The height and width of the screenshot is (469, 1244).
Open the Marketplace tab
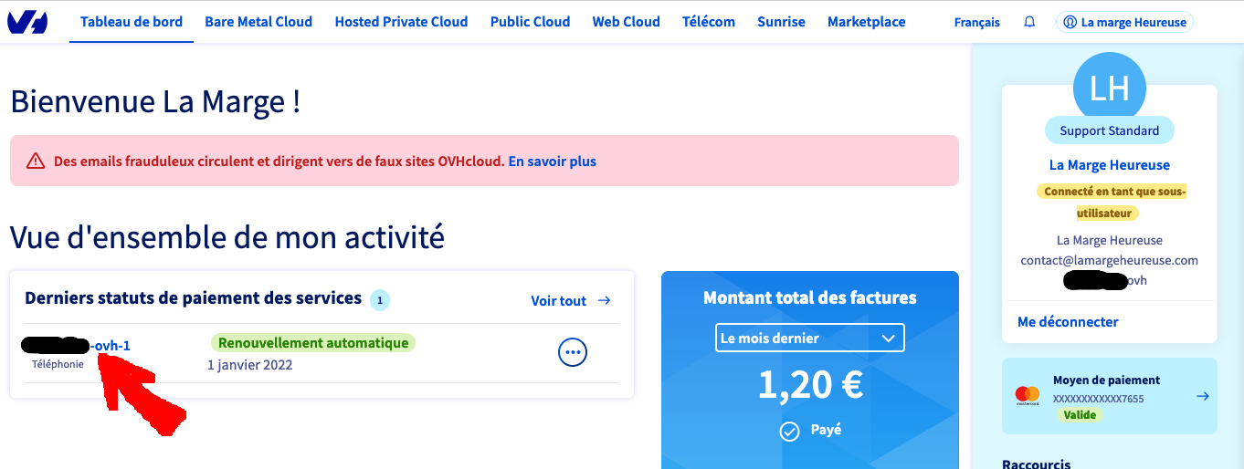867,22
